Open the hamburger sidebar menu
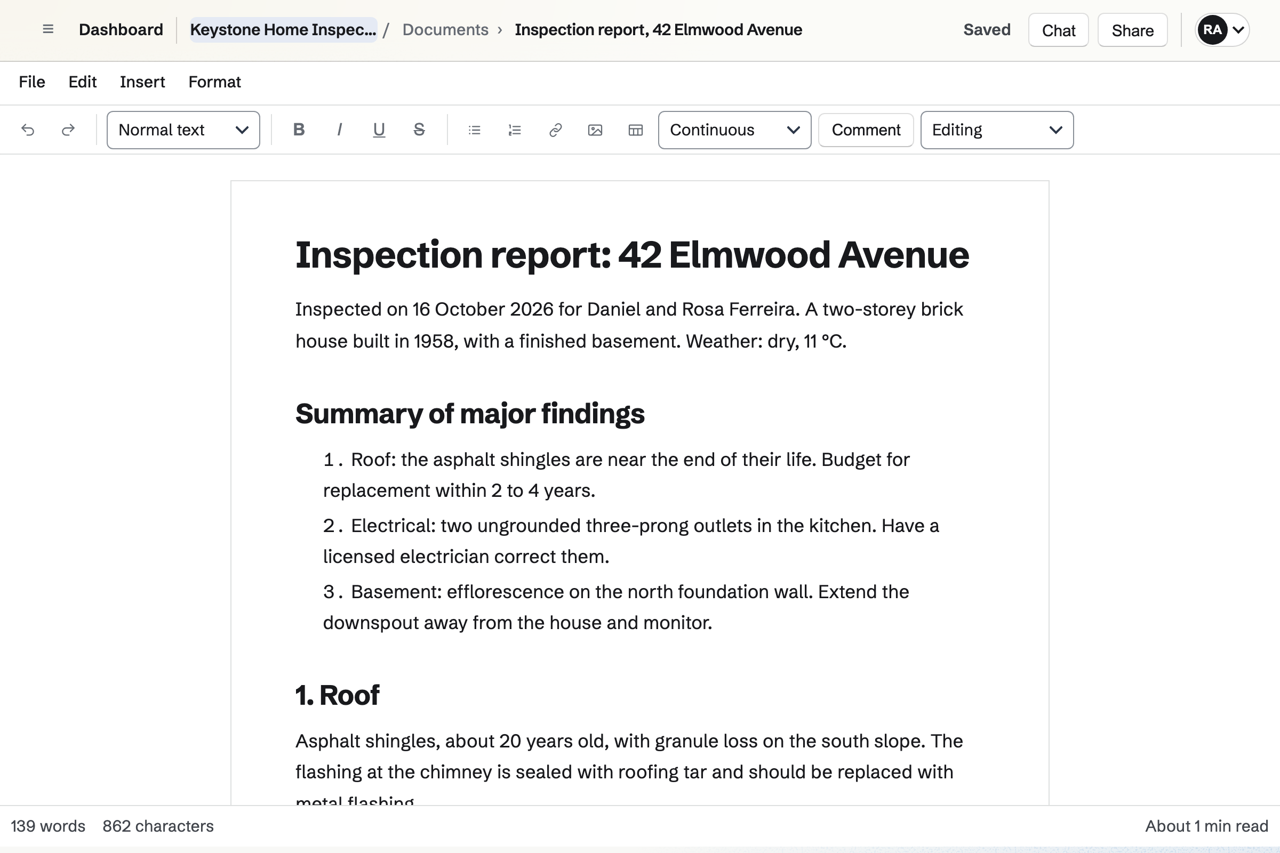 (48, 29)
